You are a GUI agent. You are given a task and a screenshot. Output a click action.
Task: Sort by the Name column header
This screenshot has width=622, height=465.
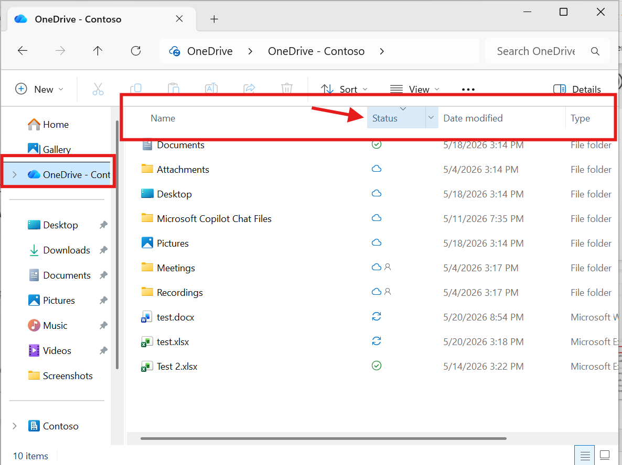163,118
